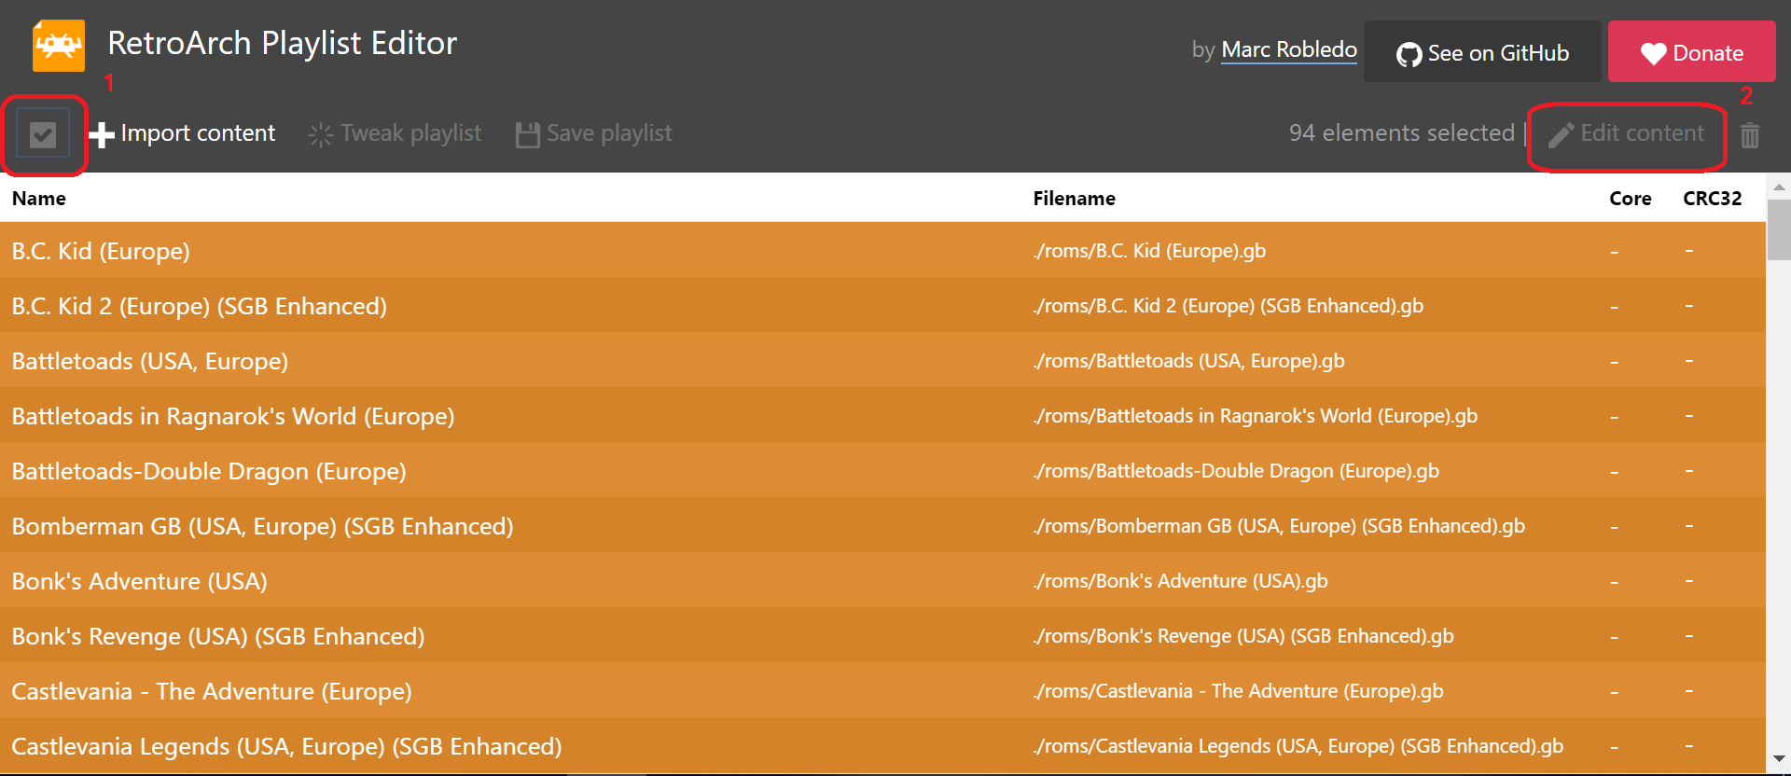Click the floppy disk save icon
The width and height of the screenshot is (1791, 776).
point(528,135)
